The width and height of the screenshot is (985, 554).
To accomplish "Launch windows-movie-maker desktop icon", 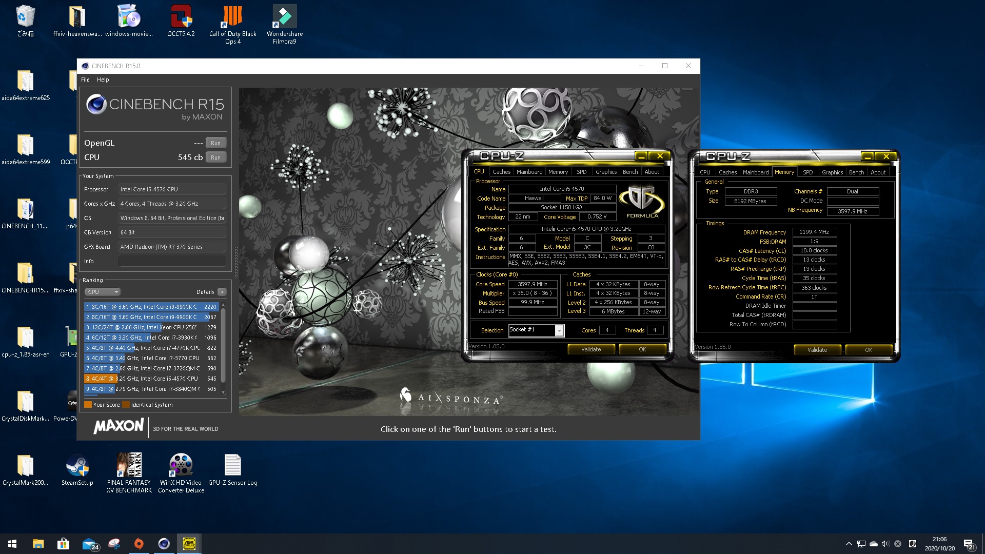I will [129, 21].
